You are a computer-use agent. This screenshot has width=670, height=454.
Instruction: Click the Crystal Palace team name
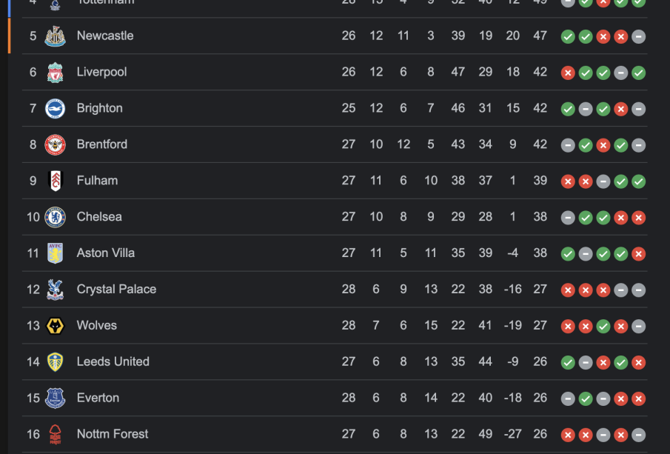tap(116, 289)
